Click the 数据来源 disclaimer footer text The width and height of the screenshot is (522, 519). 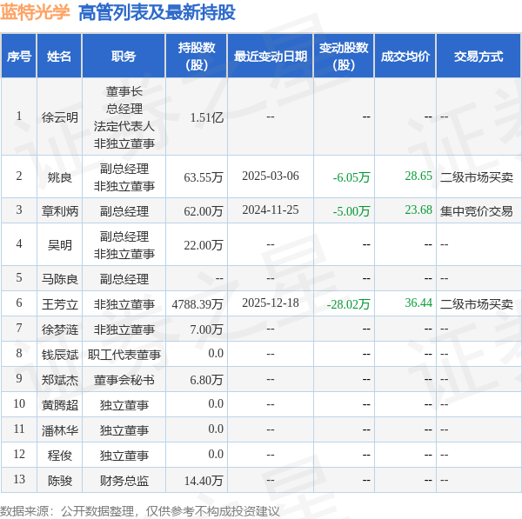[x=139, y=510]
